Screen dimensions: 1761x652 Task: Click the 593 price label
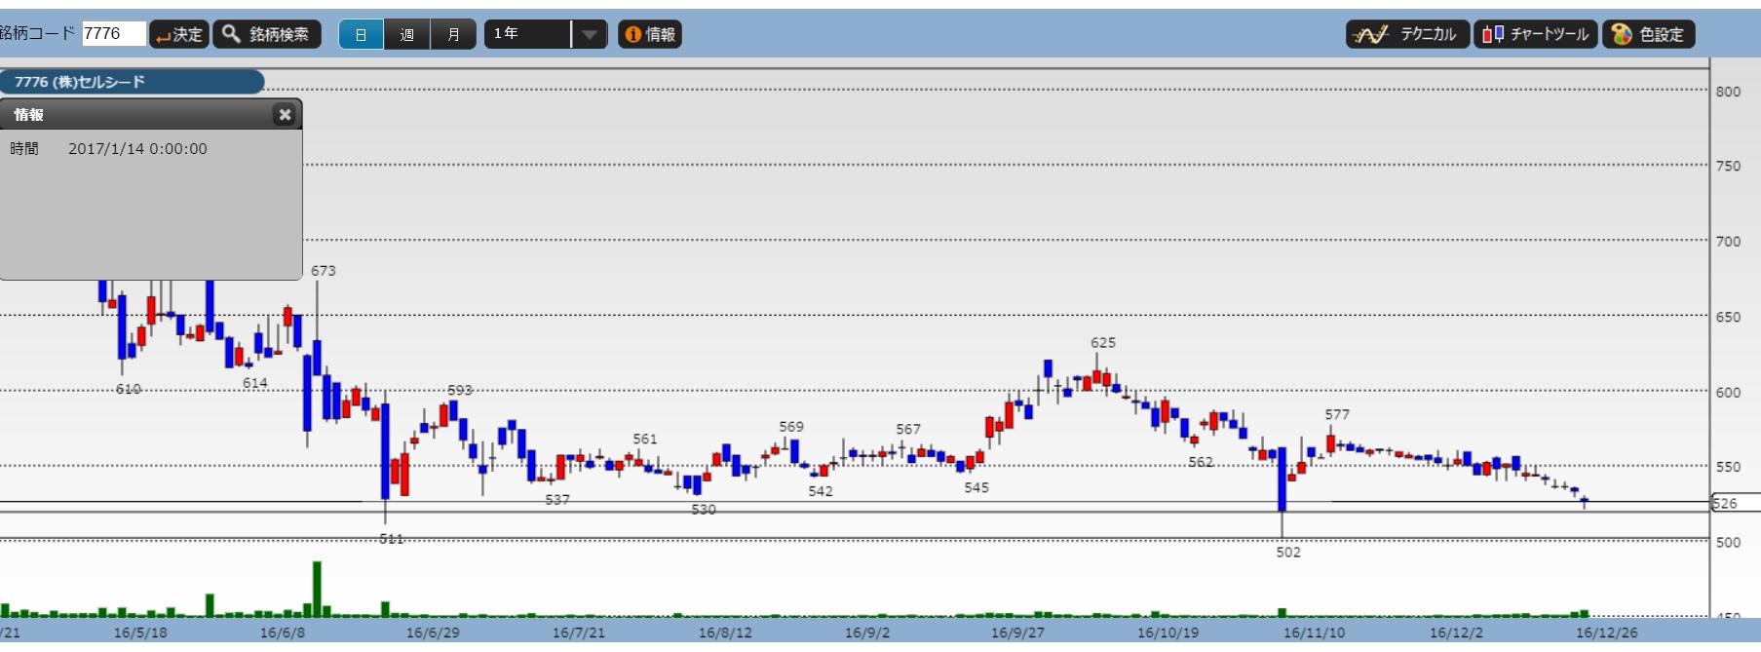[460, 391]
